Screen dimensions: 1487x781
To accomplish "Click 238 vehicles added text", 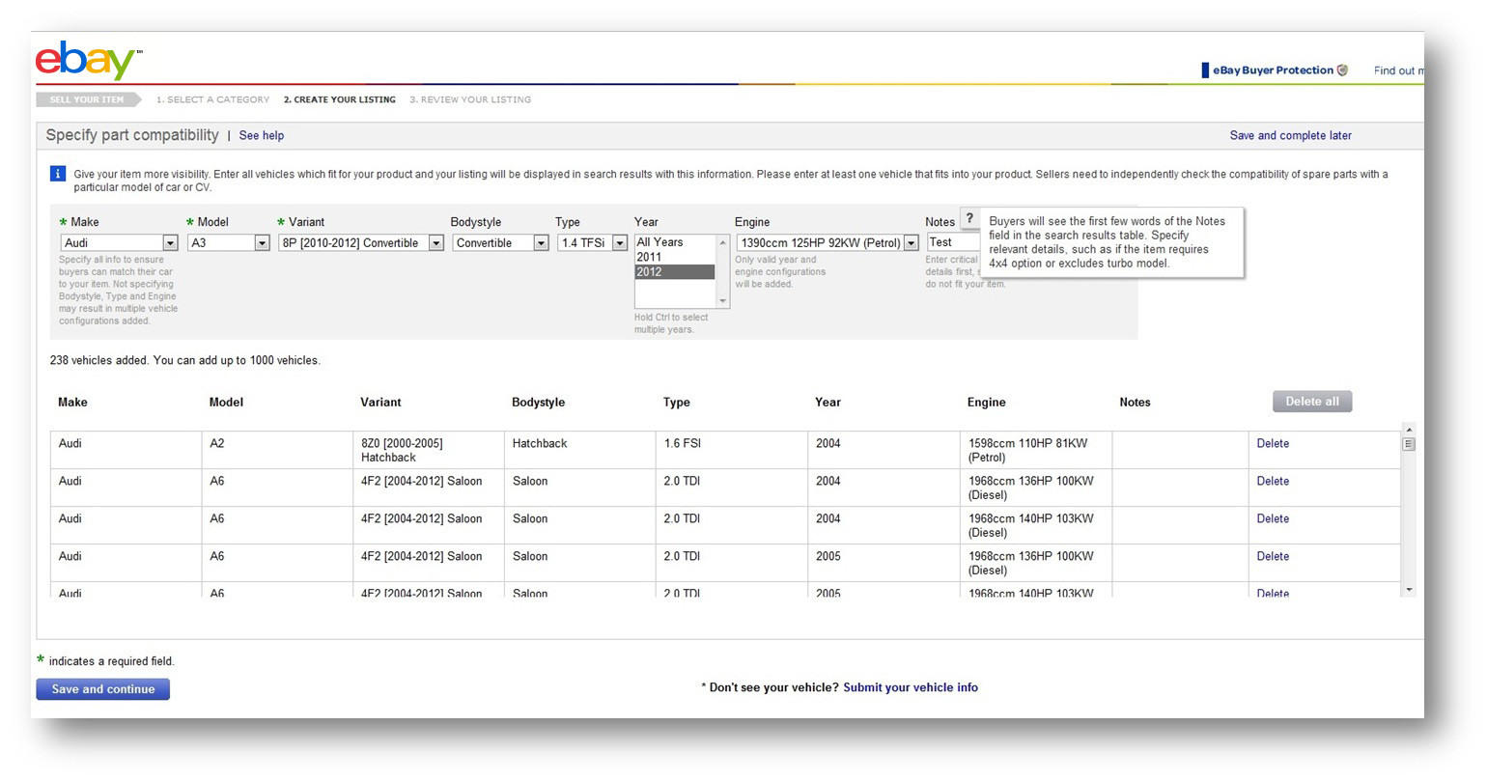I will point(184,361).
